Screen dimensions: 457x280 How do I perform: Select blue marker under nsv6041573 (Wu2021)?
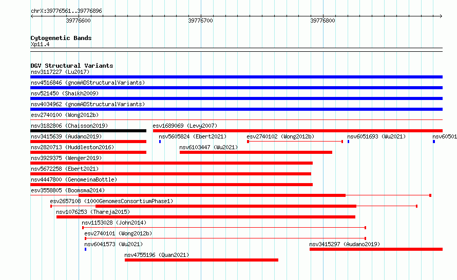click(x=85, y=249)
